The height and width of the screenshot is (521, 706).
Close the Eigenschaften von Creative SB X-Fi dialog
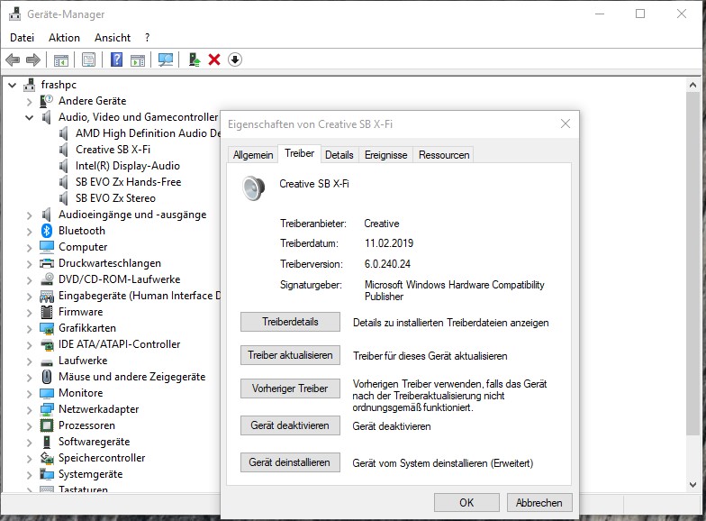(x=566, y=124)
